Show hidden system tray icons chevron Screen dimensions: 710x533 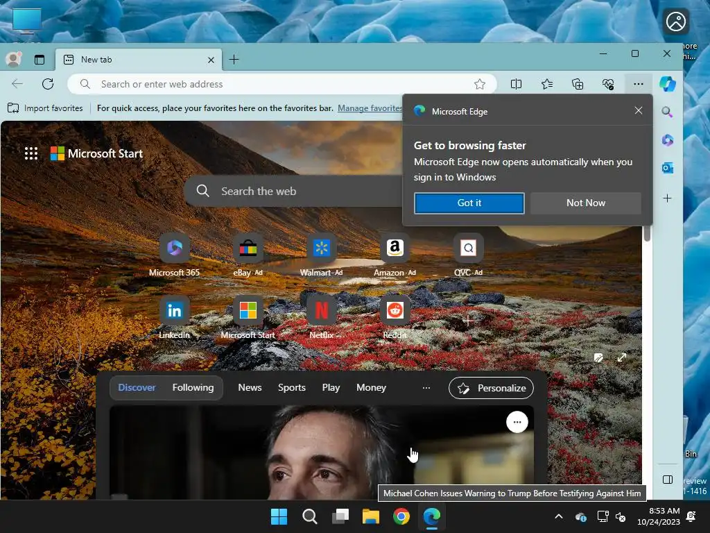[559, 516]
